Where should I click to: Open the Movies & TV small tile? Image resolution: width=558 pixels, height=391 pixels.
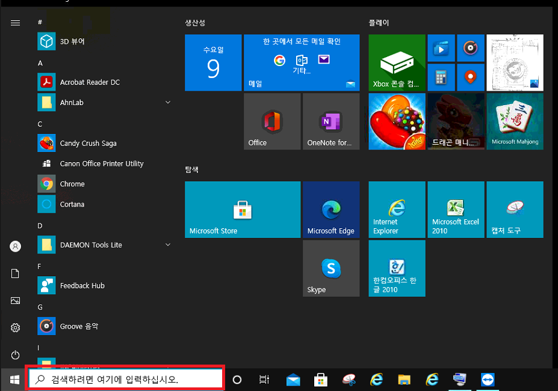(441, 48)
